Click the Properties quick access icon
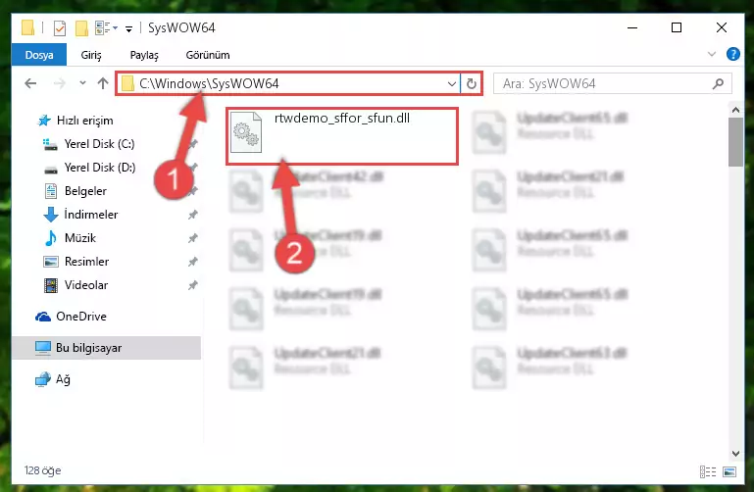 pos(59,28)
